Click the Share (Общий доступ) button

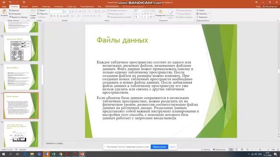270,7
